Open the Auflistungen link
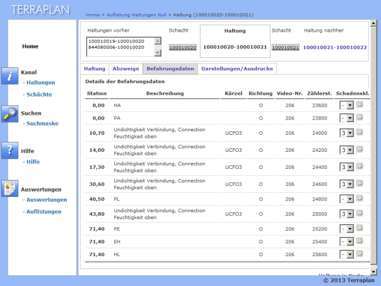This screenshot has height=286, width=381. pos(44,212)
